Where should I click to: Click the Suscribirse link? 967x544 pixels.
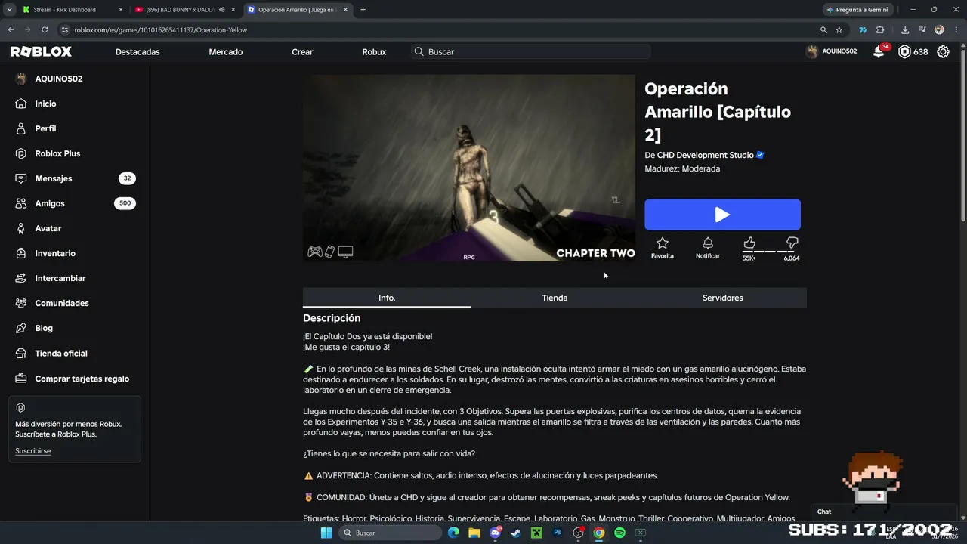[33, 451]
